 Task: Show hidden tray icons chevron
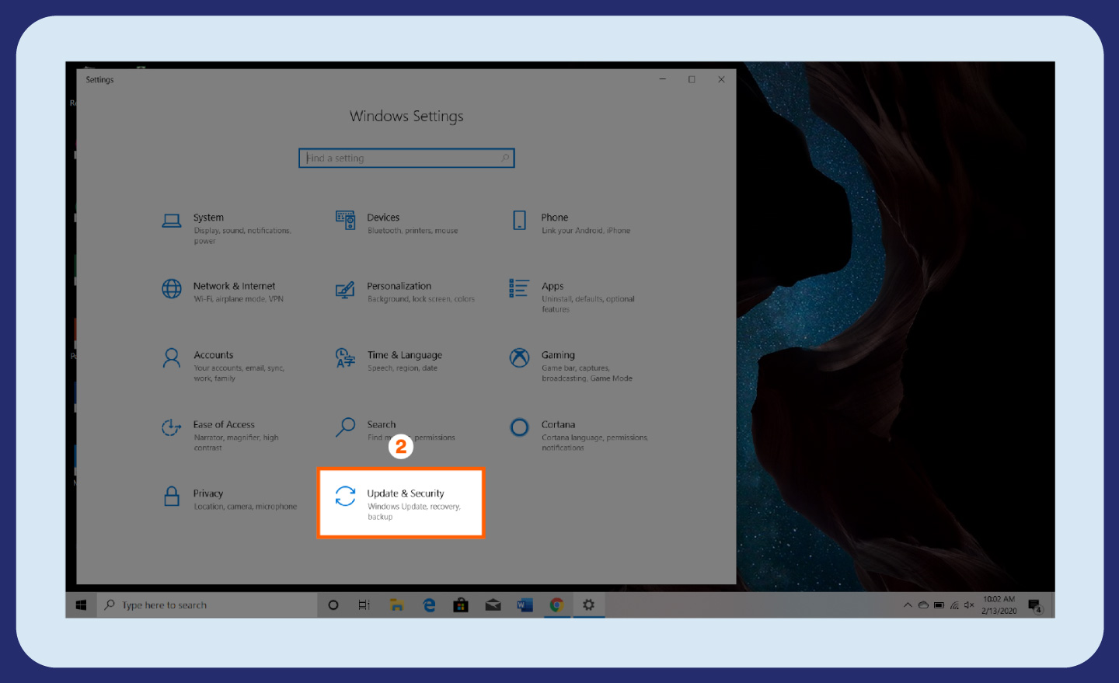(x=908, y=605)
